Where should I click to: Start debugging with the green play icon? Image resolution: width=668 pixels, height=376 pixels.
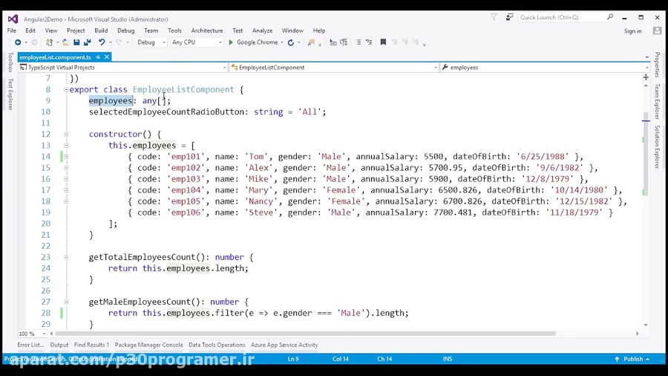click(x=231, y=42)
